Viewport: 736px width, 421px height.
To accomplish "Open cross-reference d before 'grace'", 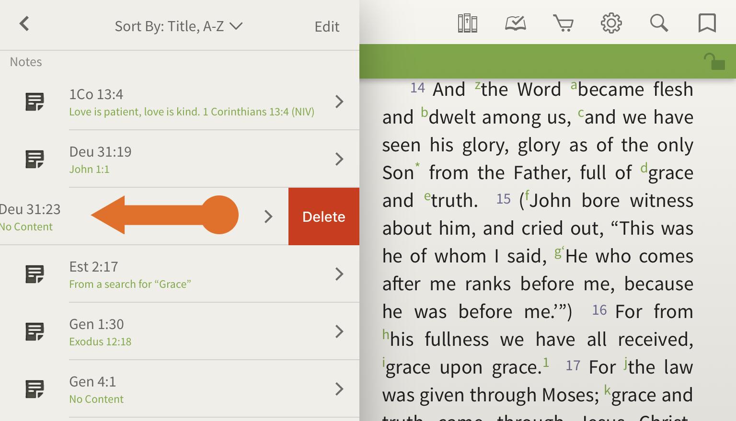I will click(644, 168).
